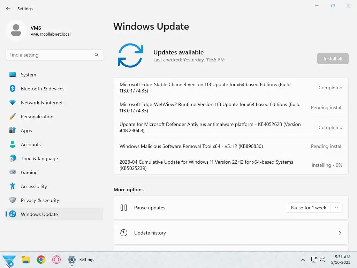Show hidden icons in system tray
The height and width of the screenshot is (268, 357).
303,260
